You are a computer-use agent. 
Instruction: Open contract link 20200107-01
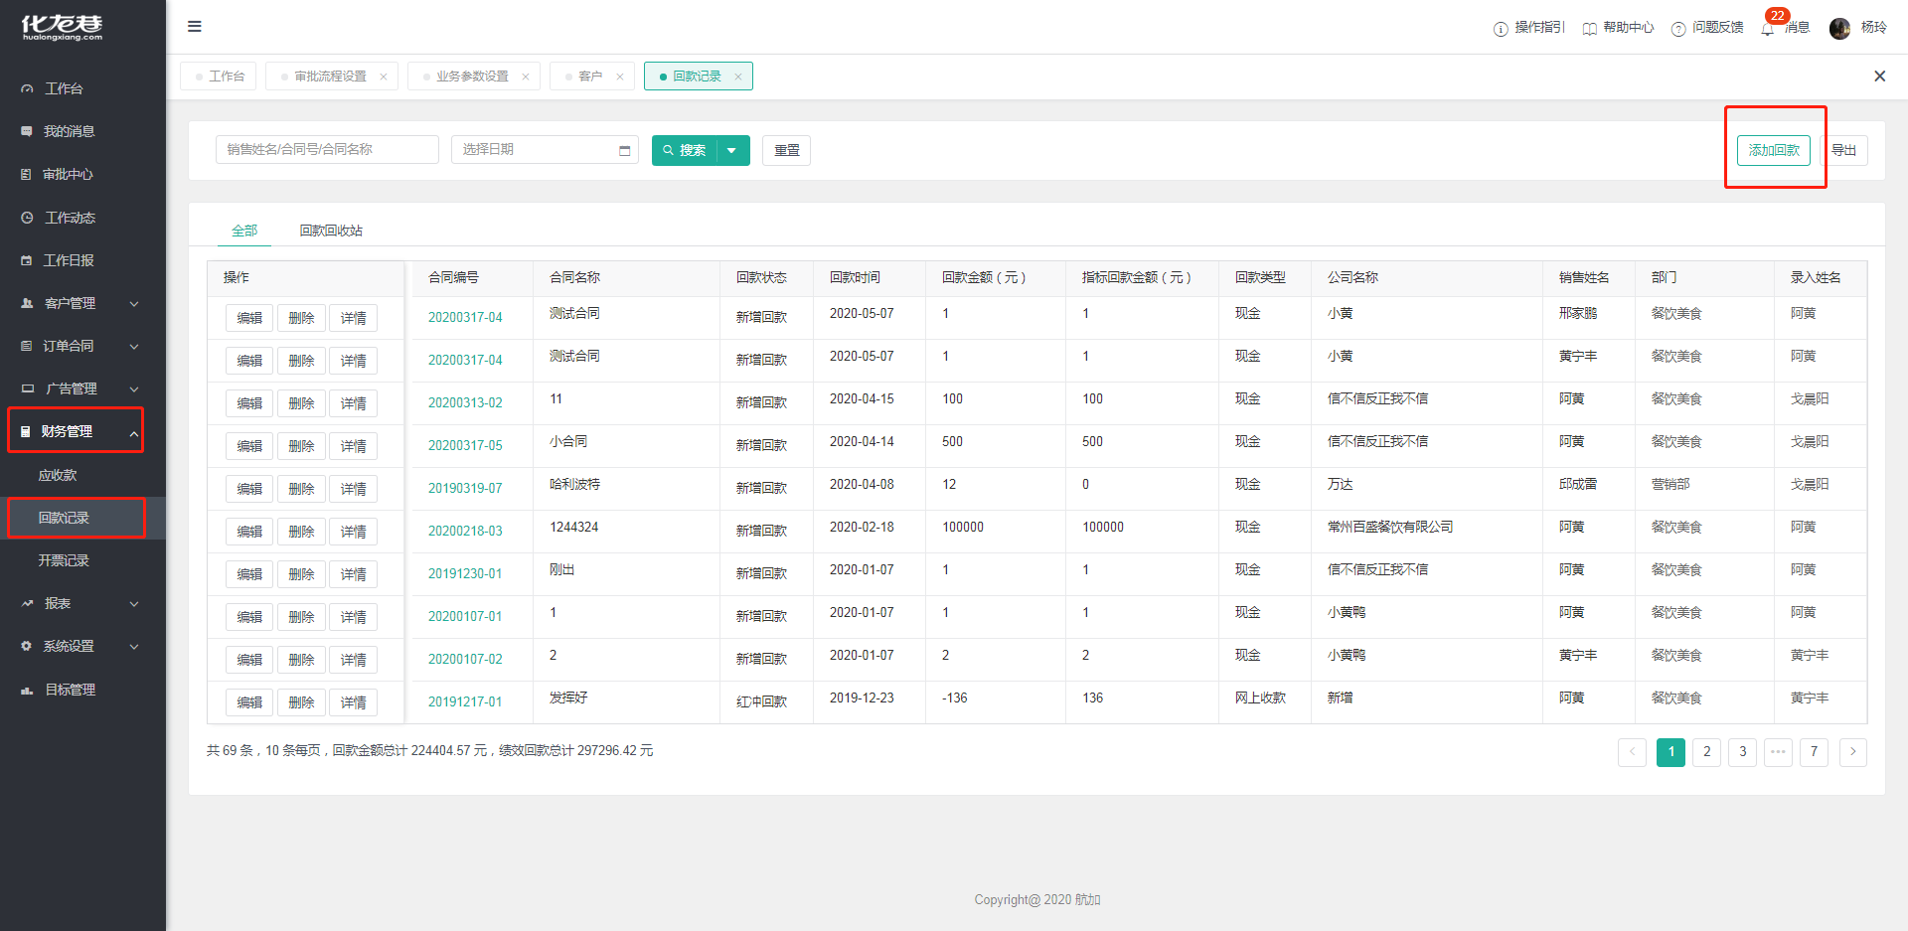pos(465,617)
